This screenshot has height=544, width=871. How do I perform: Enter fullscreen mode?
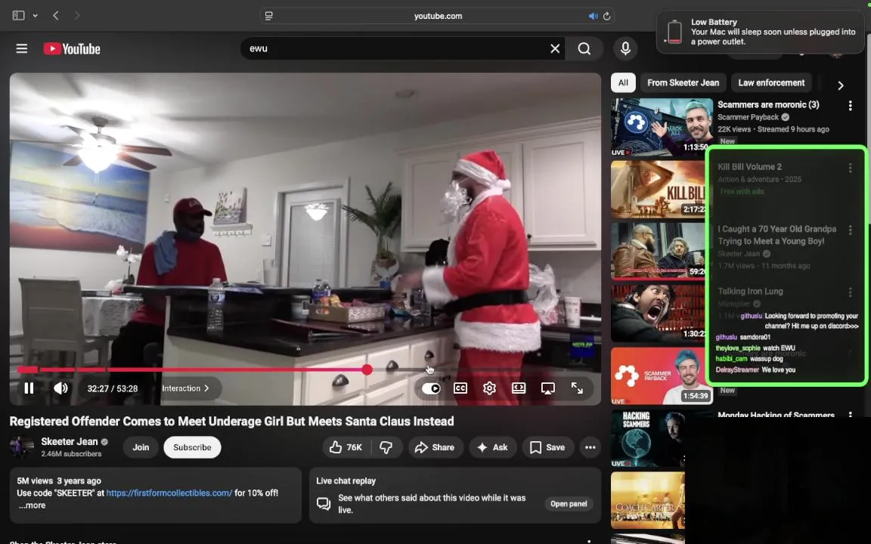[577, 388]
